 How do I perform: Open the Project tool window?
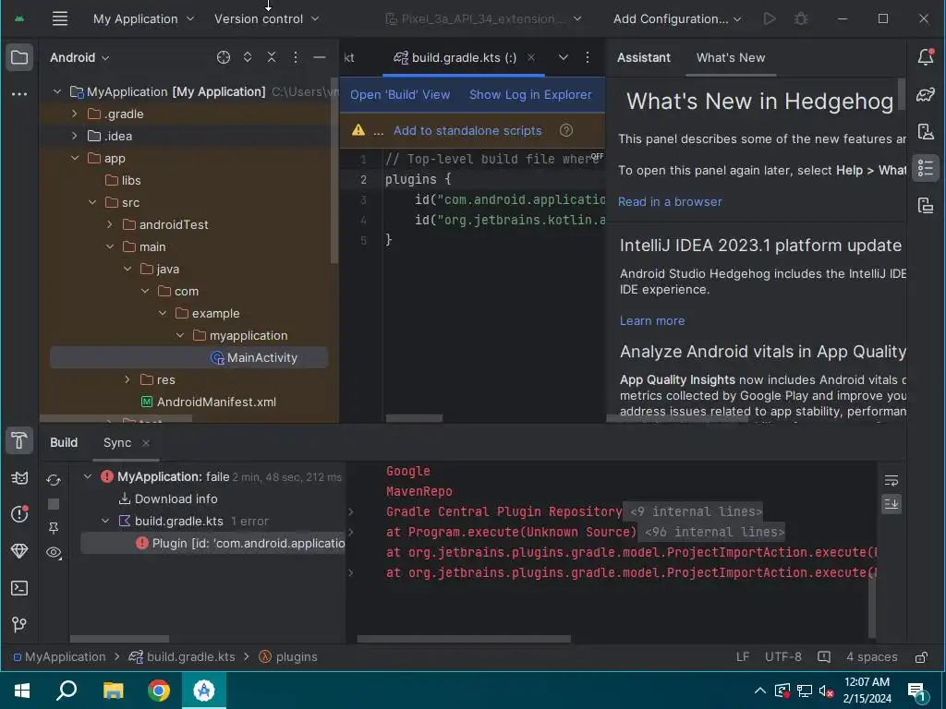[x=19, y=58]
